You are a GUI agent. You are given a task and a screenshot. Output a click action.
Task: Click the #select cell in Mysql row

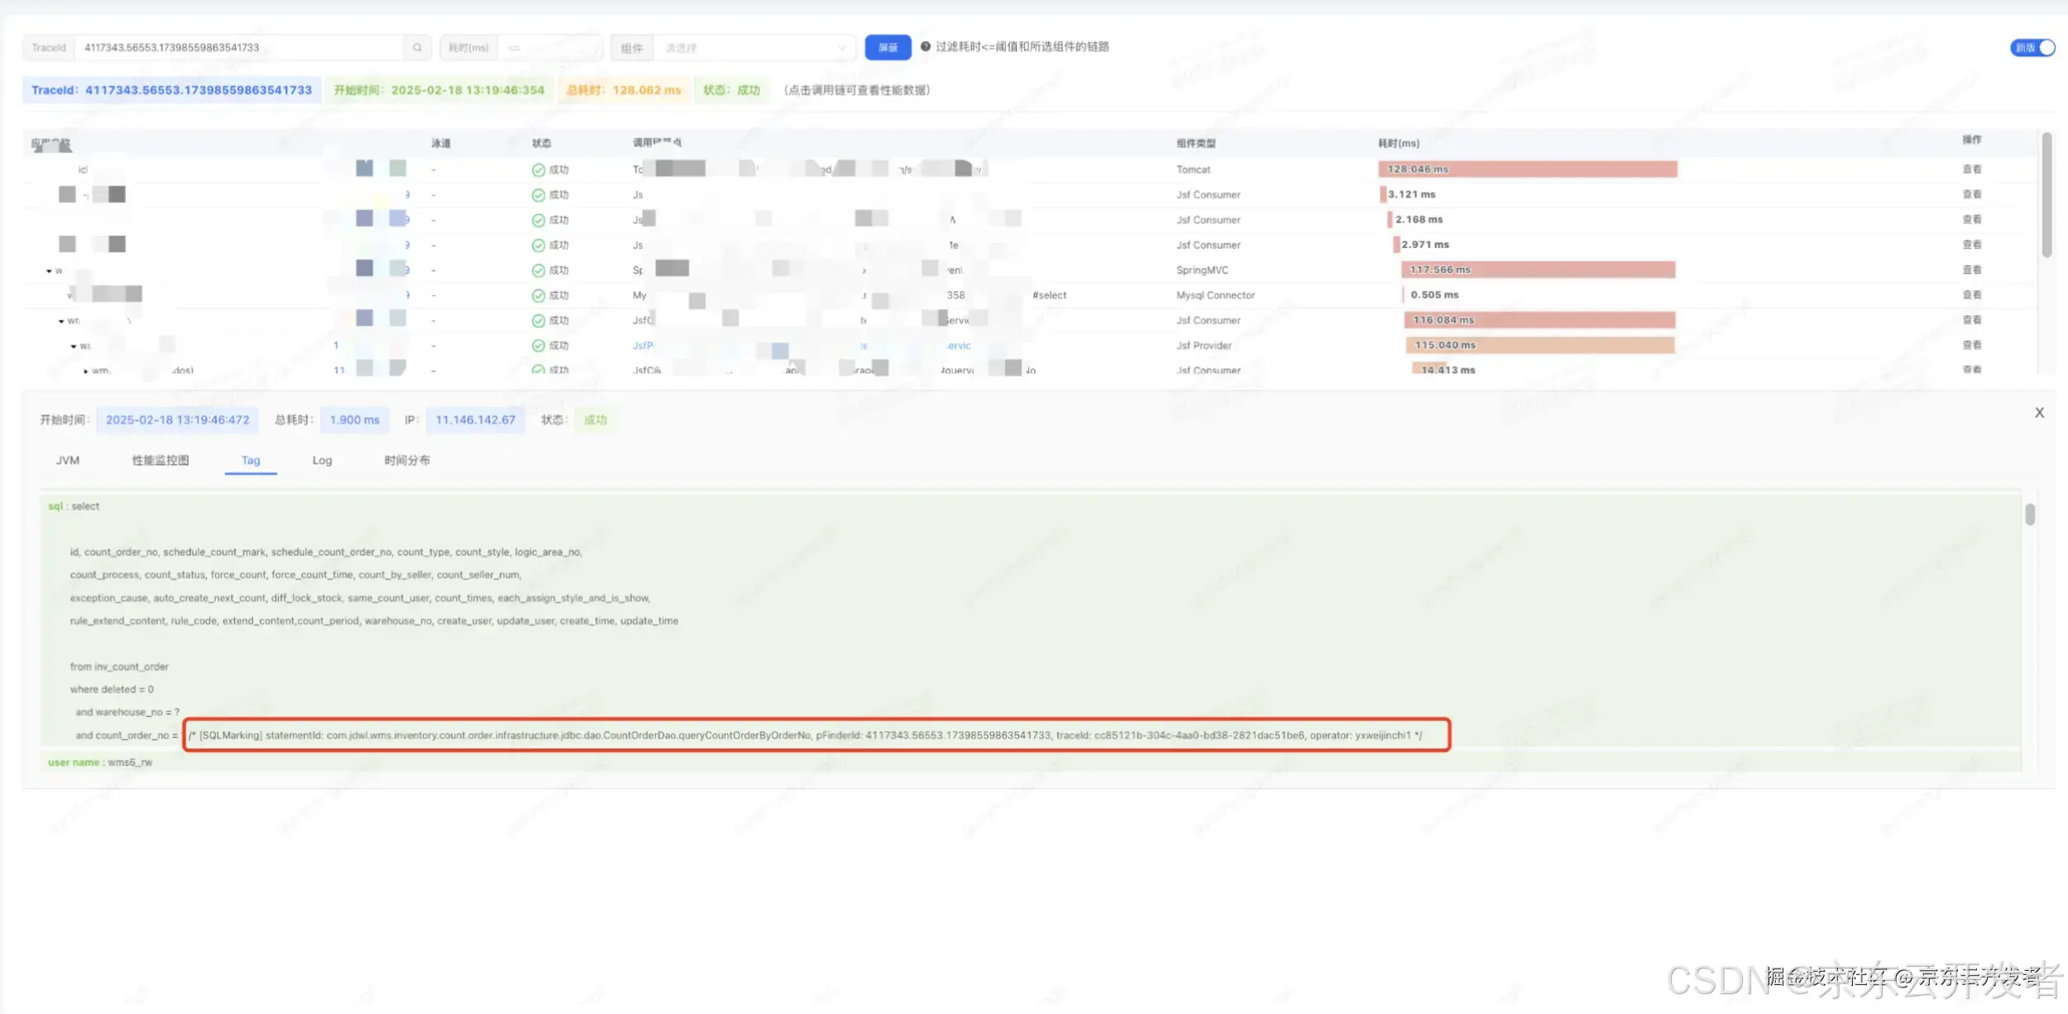coord(1050,295)
